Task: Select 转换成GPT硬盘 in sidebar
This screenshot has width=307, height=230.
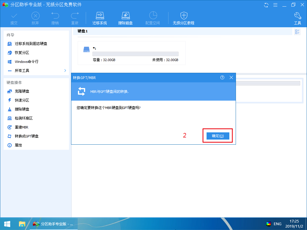Action: (26, 136)
